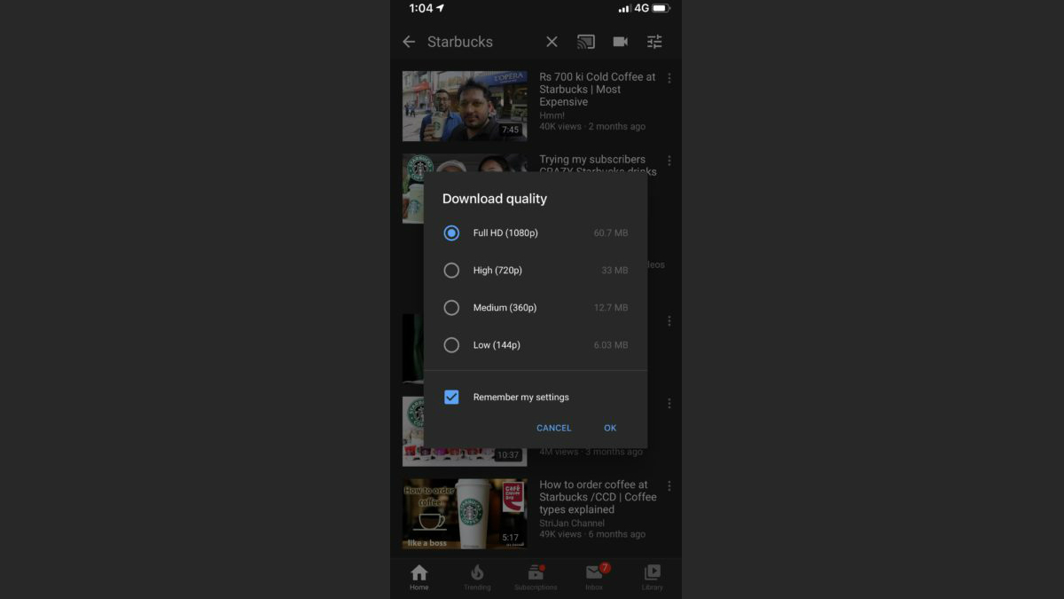Open search filters with the tune icon

click(654, 41)
